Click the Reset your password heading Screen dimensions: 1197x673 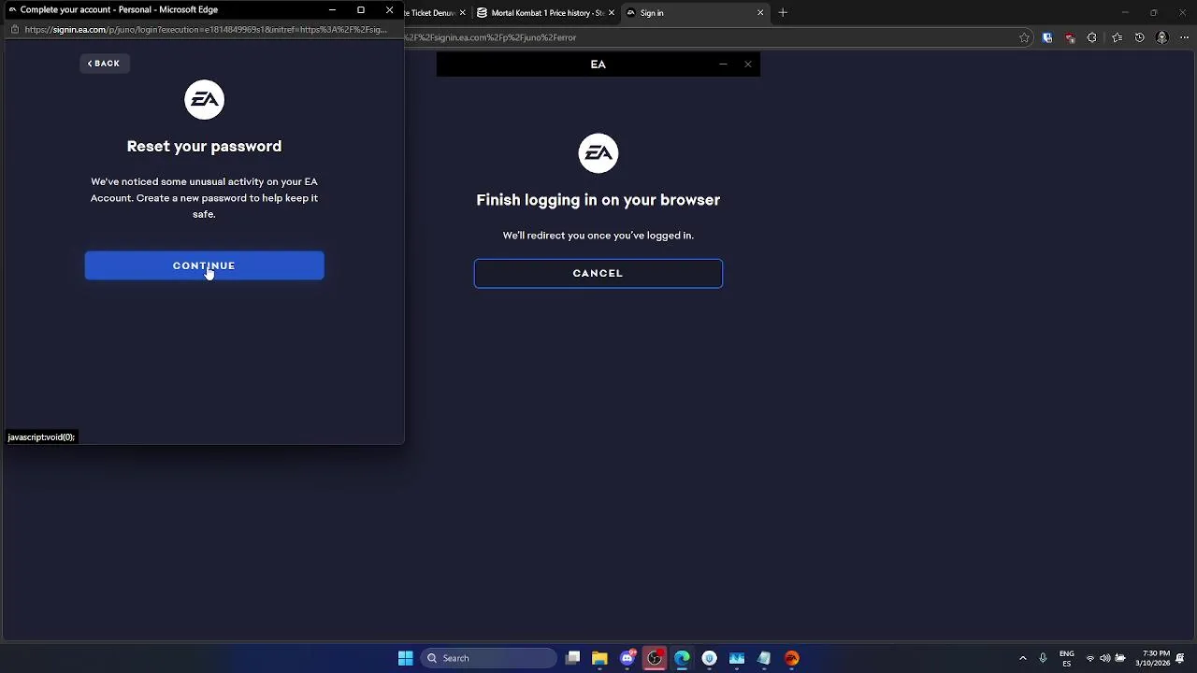point(204,146)
